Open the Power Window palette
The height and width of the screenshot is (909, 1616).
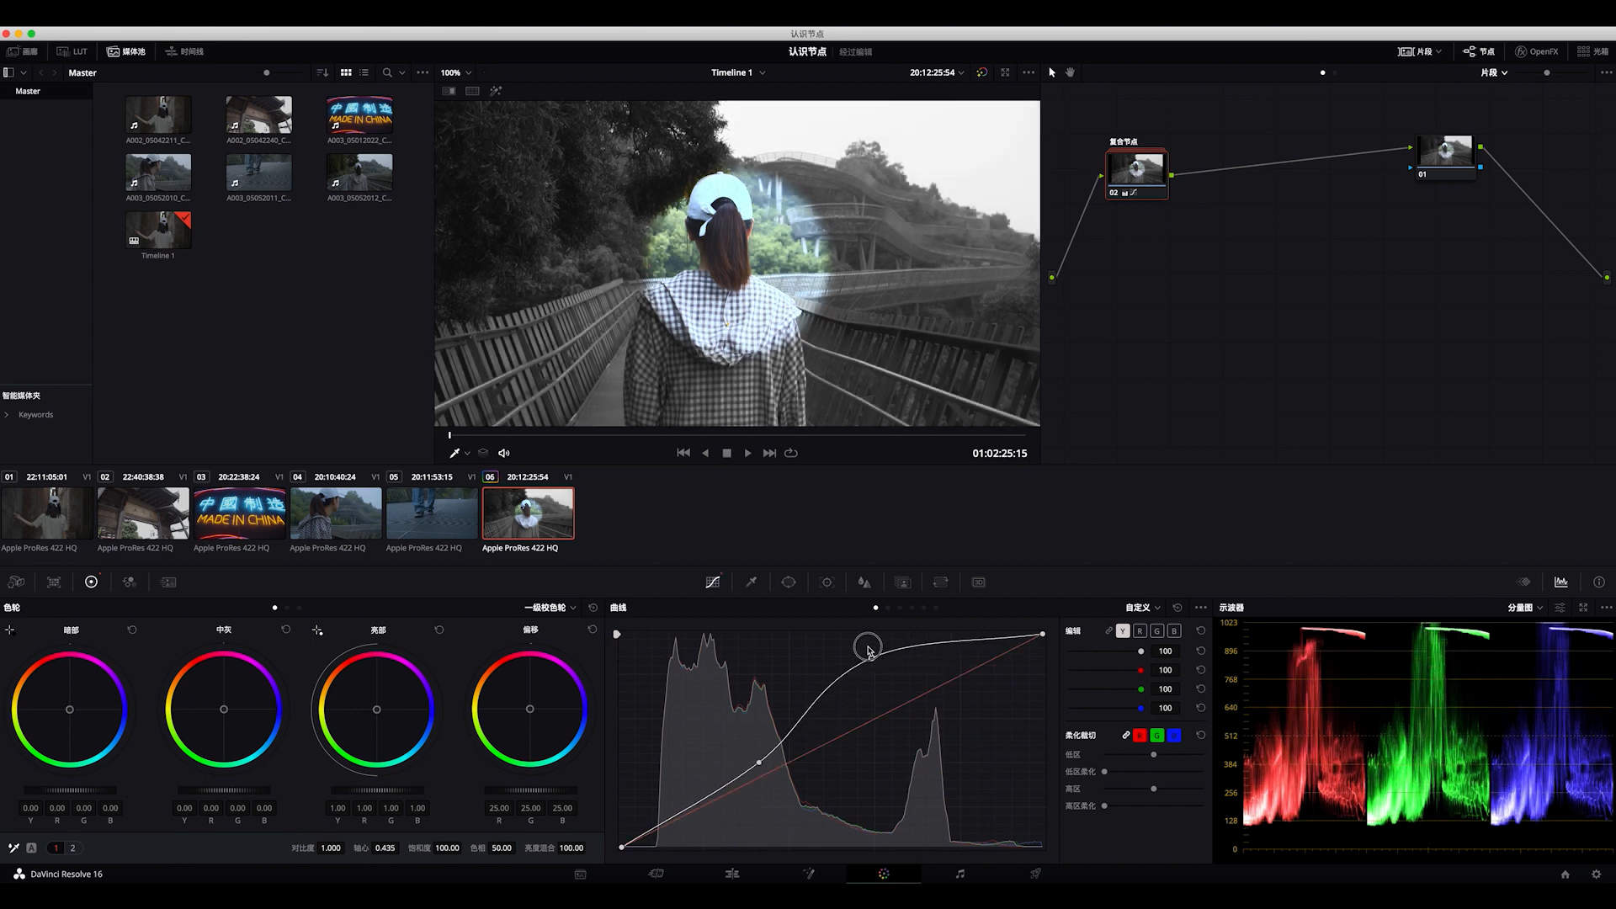(x=789, y=582)
